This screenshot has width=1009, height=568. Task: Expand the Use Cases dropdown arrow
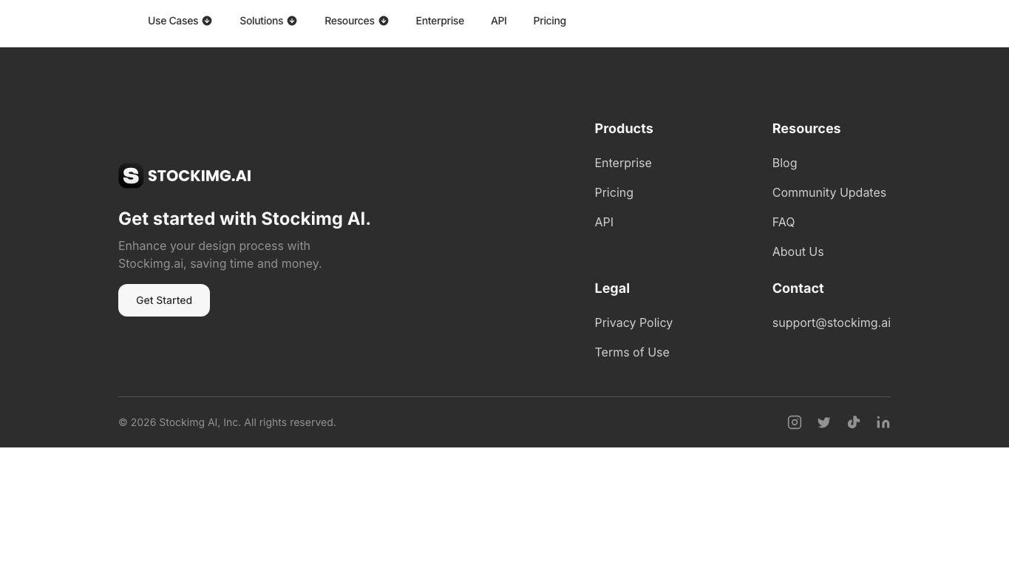(x=207, y=21)
